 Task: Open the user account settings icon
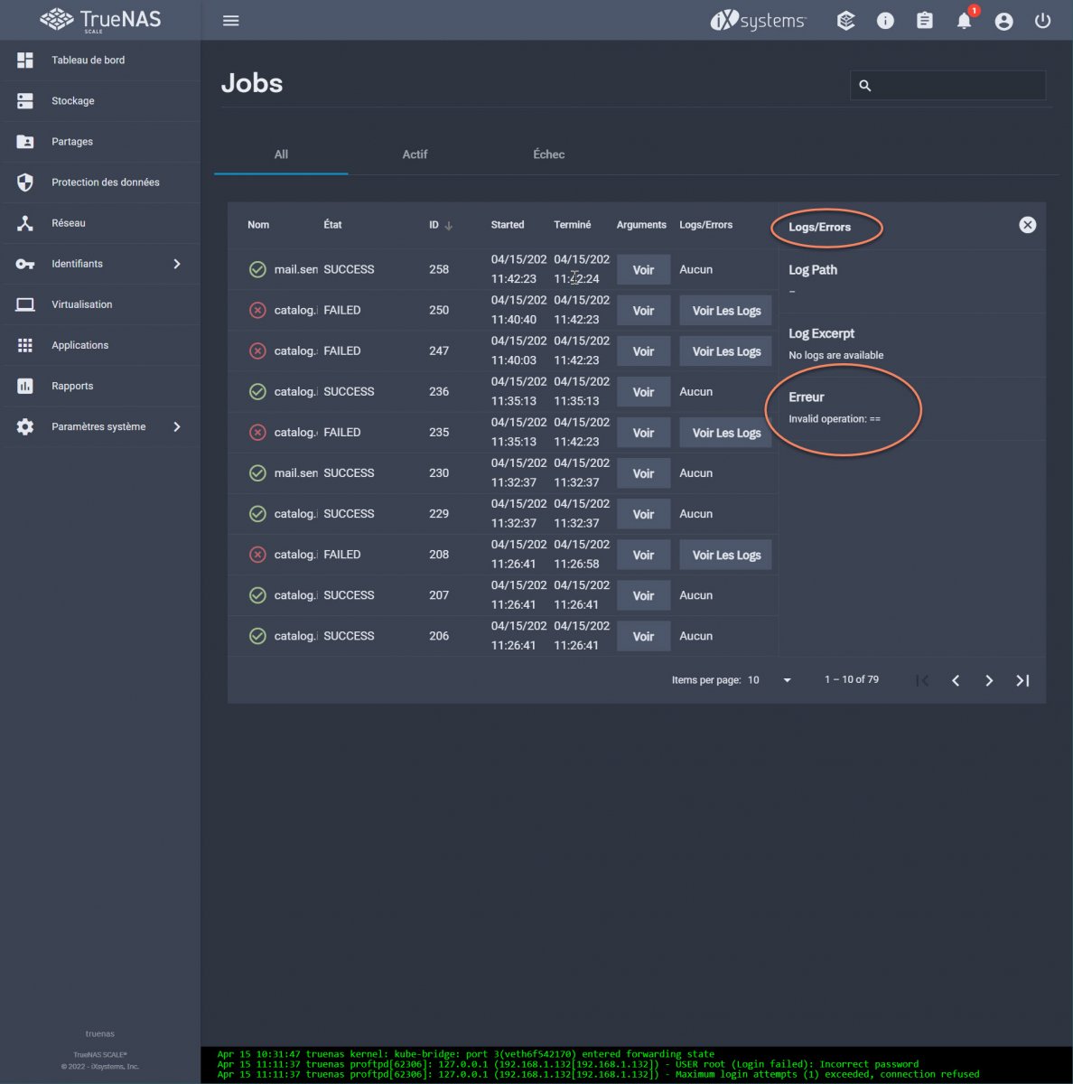(x=1003, y=21)
